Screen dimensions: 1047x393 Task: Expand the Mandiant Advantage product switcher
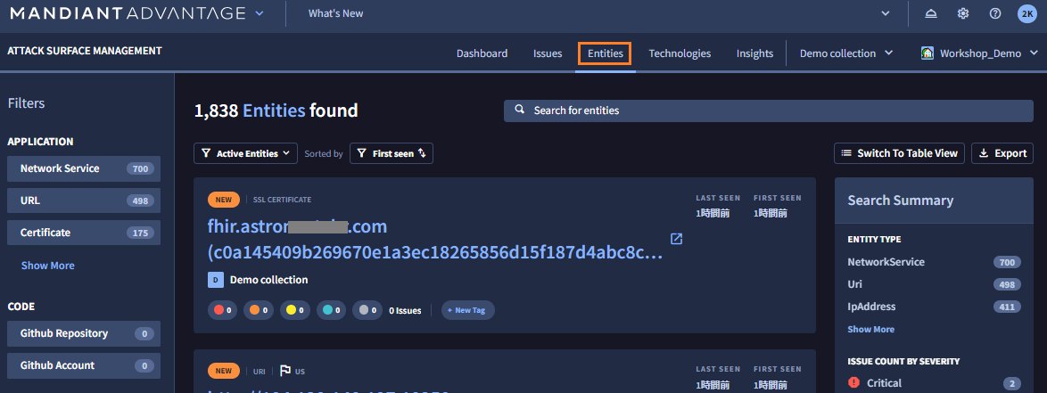coord(260,13)
